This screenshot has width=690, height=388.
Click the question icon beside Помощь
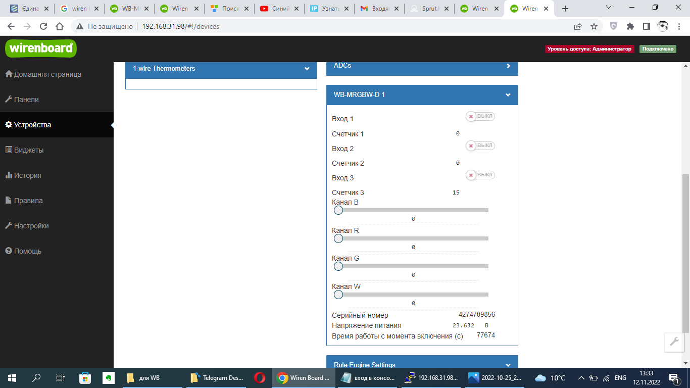coord(9,251)
